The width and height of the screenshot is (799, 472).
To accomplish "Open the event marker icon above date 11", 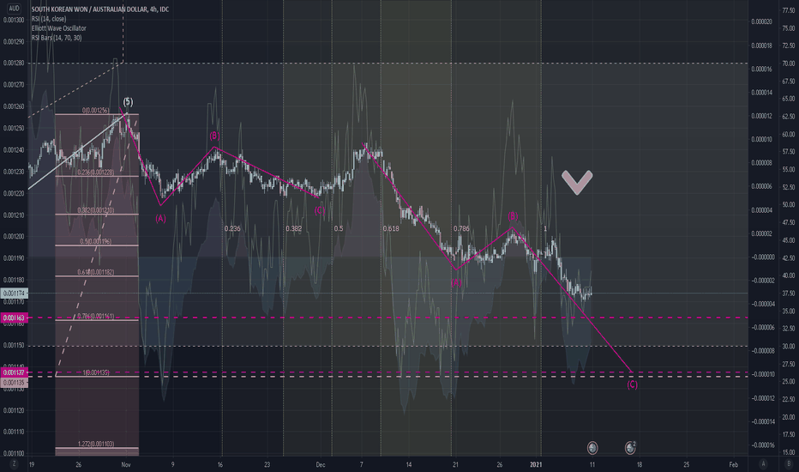I will (x=592, y=448).
